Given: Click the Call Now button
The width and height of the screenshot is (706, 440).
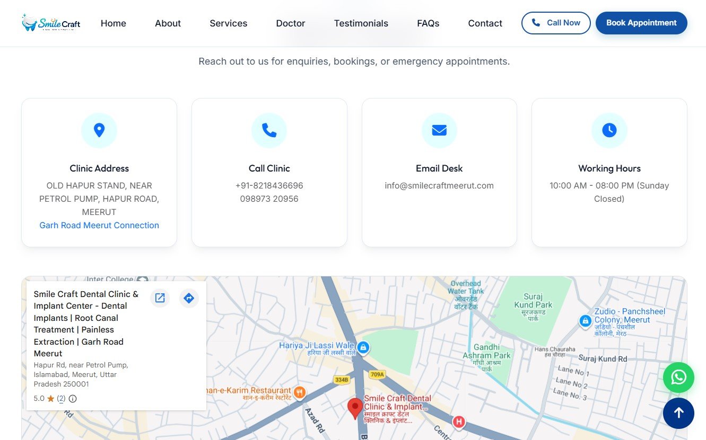Looking at the screenshot, I should (x=556, y=23).
